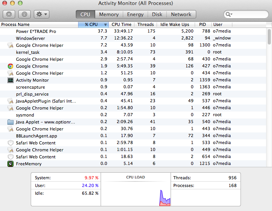Click the Java Applet folder icon
The width and height of the screenshot is (272, 211).
[10, 122]
